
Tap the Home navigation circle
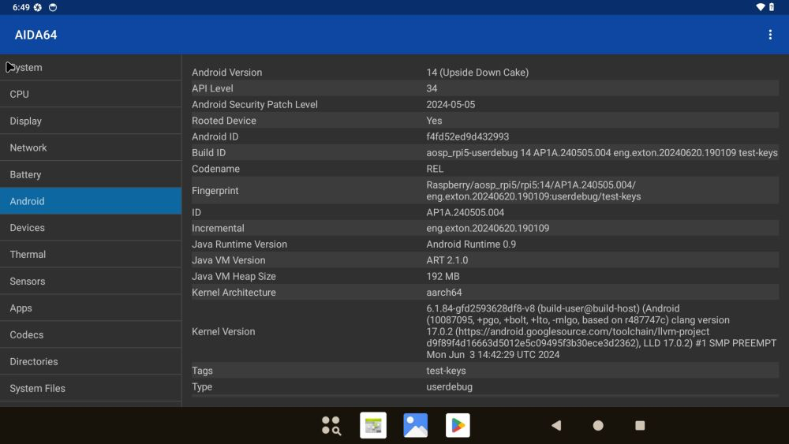pos(598,425)
